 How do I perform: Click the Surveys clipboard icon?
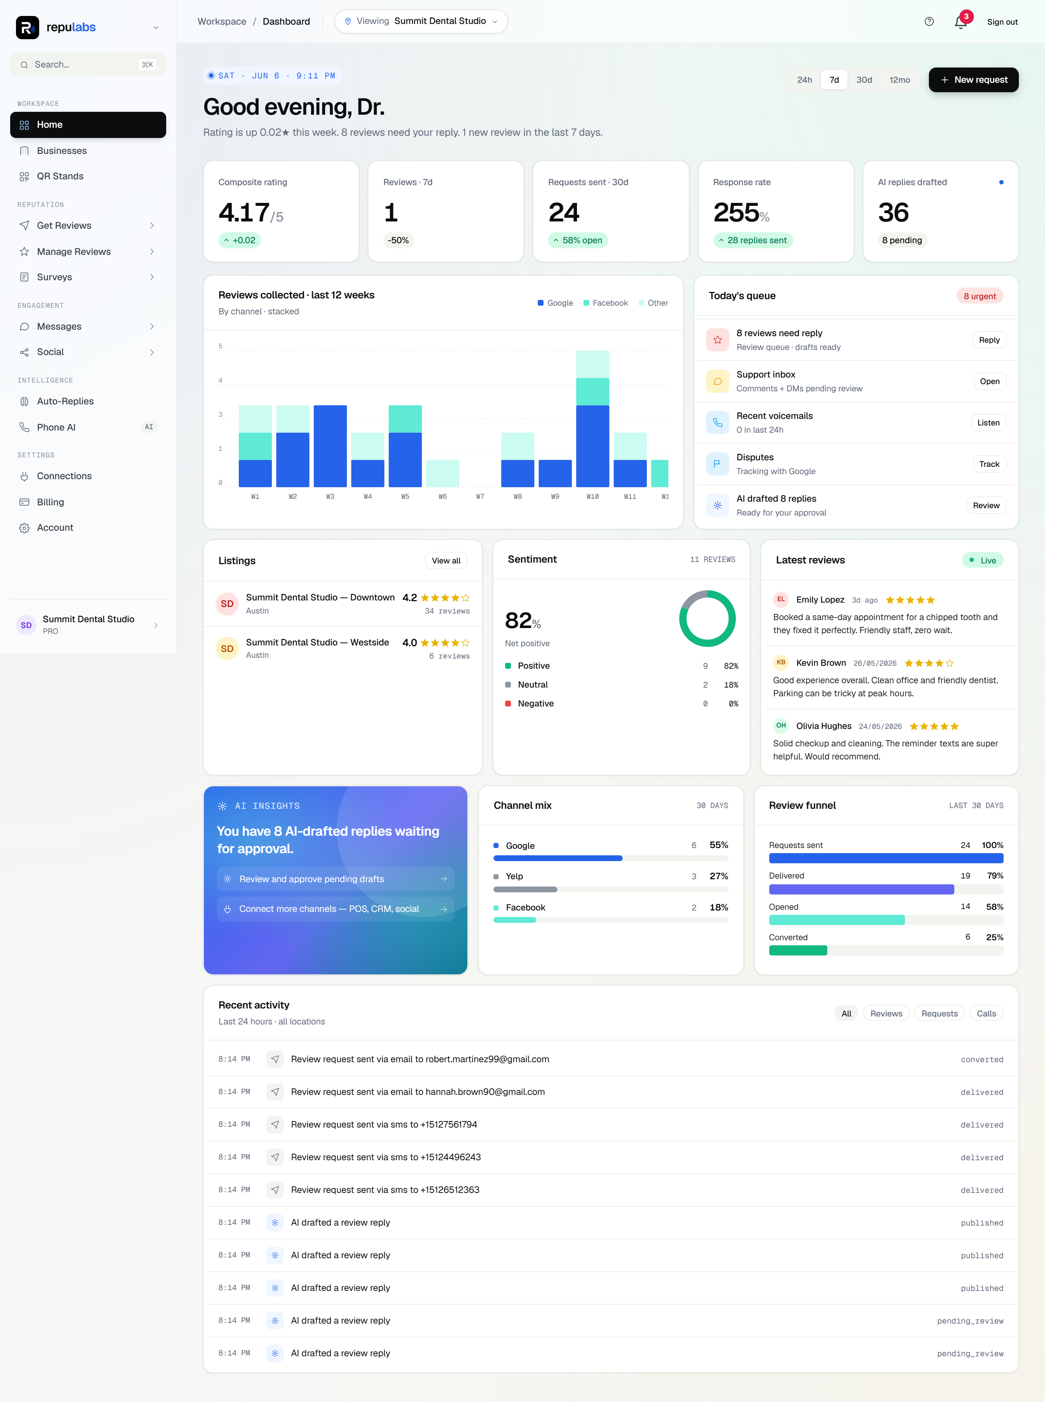24,277
